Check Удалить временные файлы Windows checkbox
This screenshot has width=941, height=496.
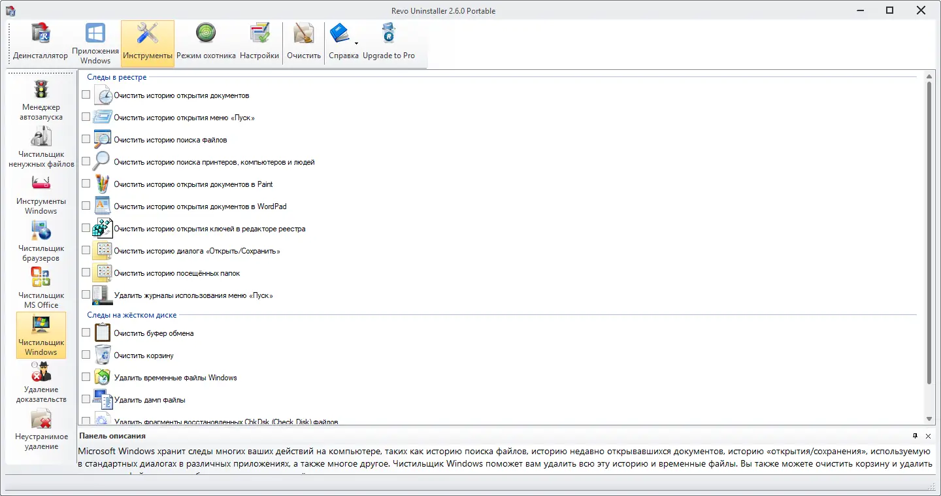[x=86, y=377]
